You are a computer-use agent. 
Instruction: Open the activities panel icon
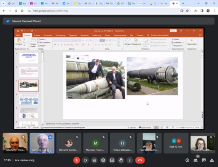[x=211, y=160]
